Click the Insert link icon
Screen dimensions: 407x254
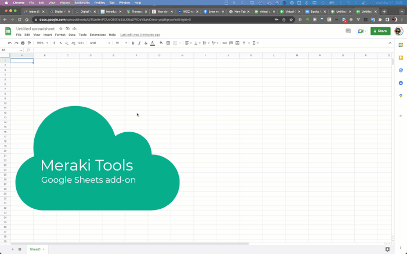225,43
